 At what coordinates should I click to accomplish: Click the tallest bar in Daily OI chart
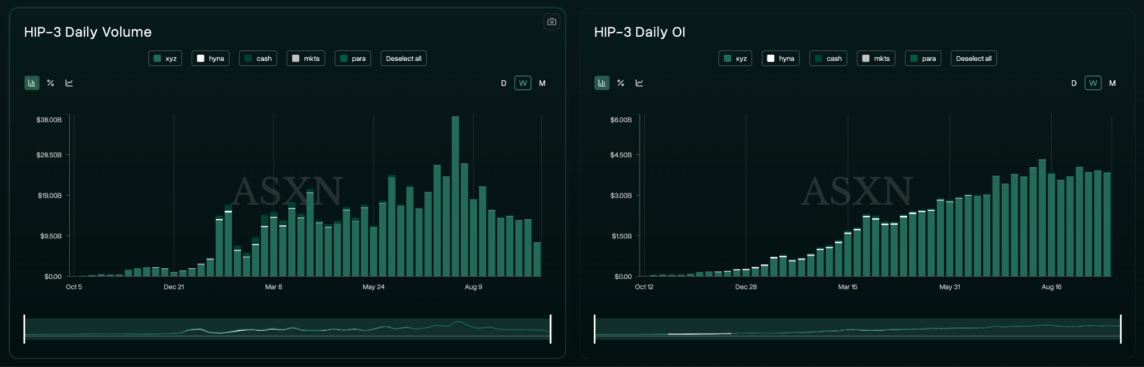pos(1042,218)
